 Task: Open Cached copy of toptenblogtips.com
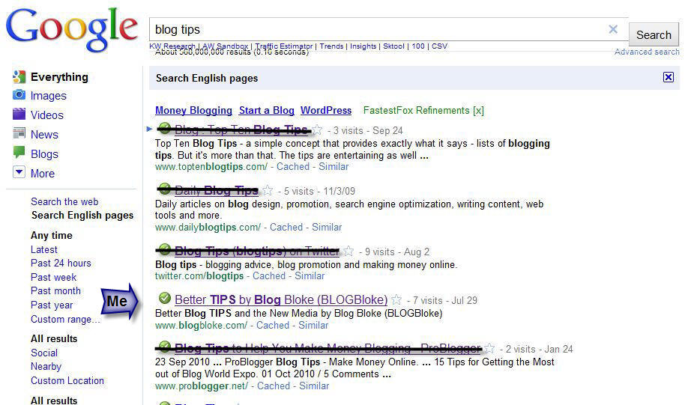click(x=293, y=167)
